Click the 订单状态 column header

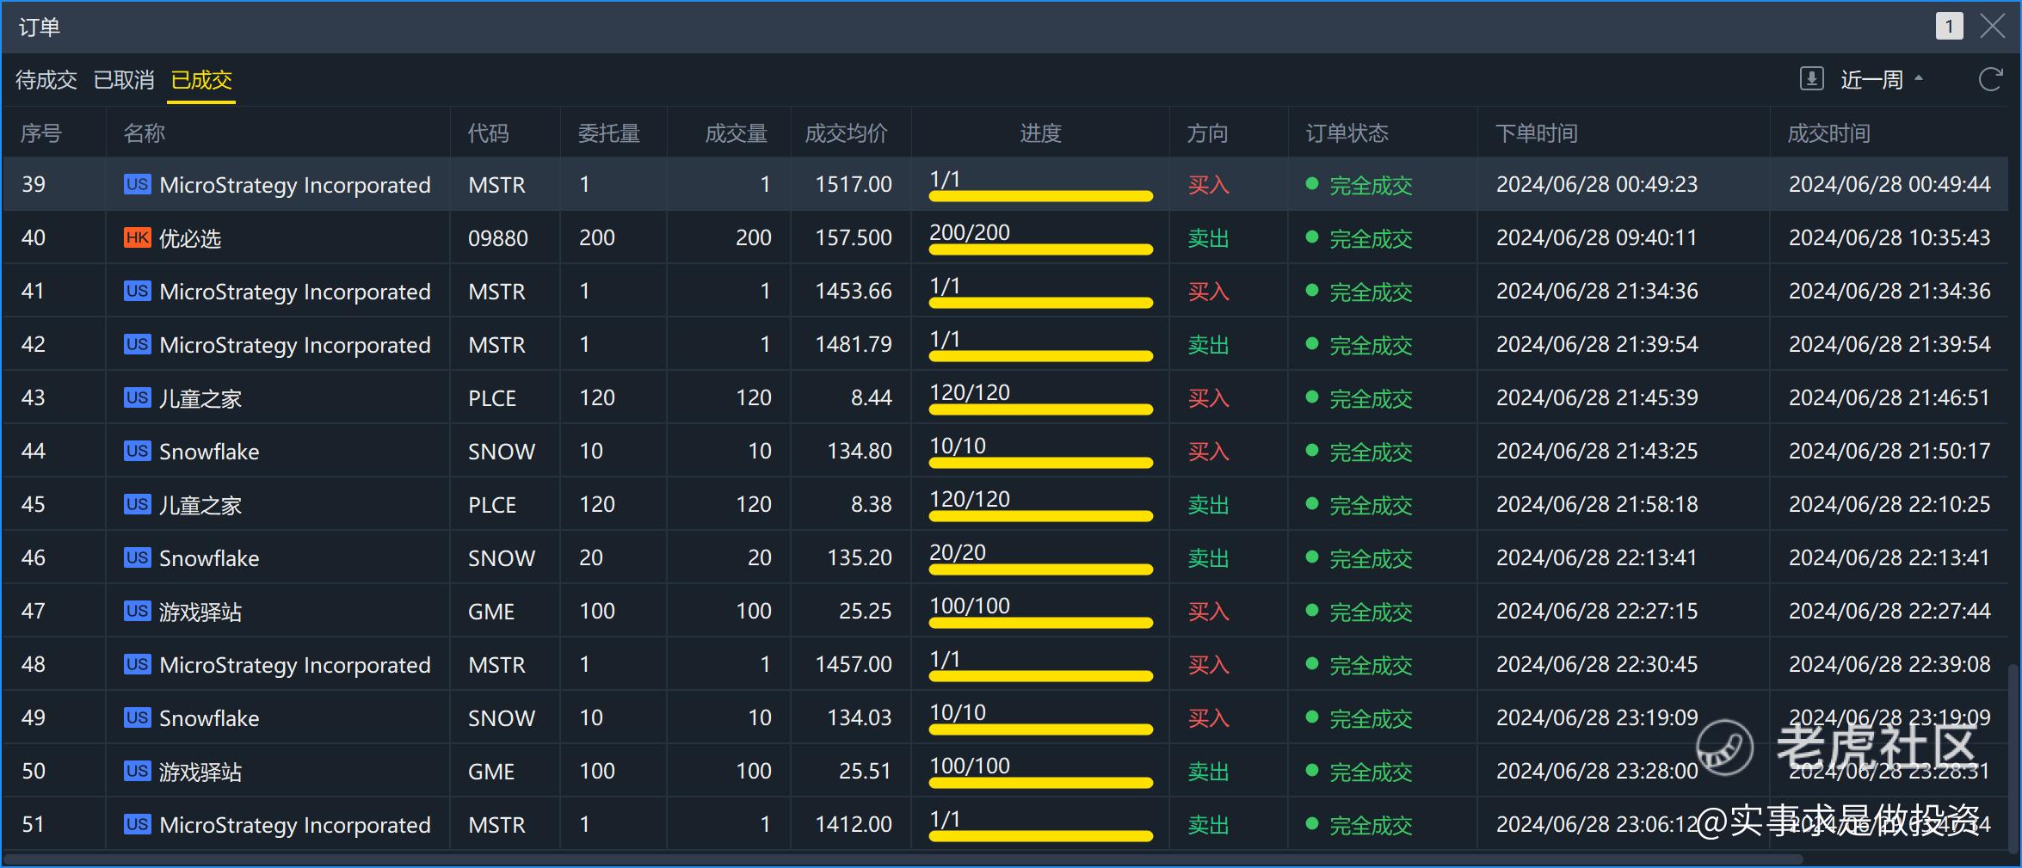(1347, 133)
